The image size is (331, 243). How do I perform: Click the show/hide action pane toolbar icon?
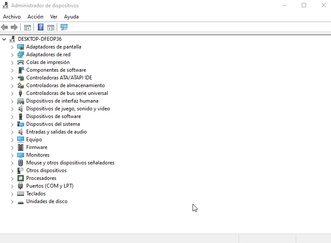click(x=51, y=27)
